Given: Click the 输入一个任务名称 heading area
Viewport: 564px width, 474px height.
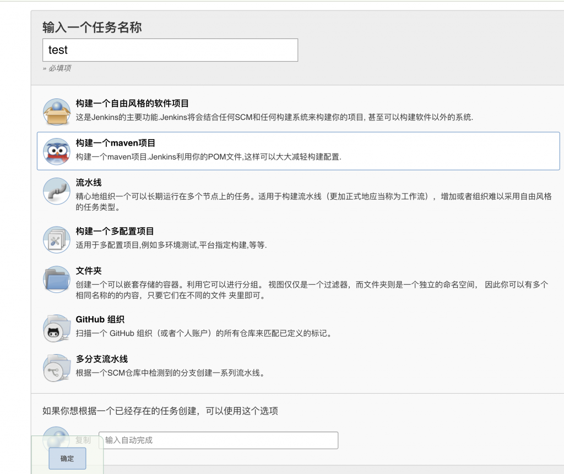Looking at the screenshot, I should (90, 27).
